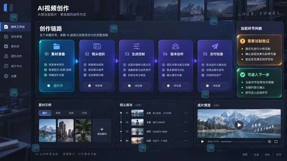Click the 关键内容已确认 text
This screenshot has height=161, width=287.
[x=255, y=88]
